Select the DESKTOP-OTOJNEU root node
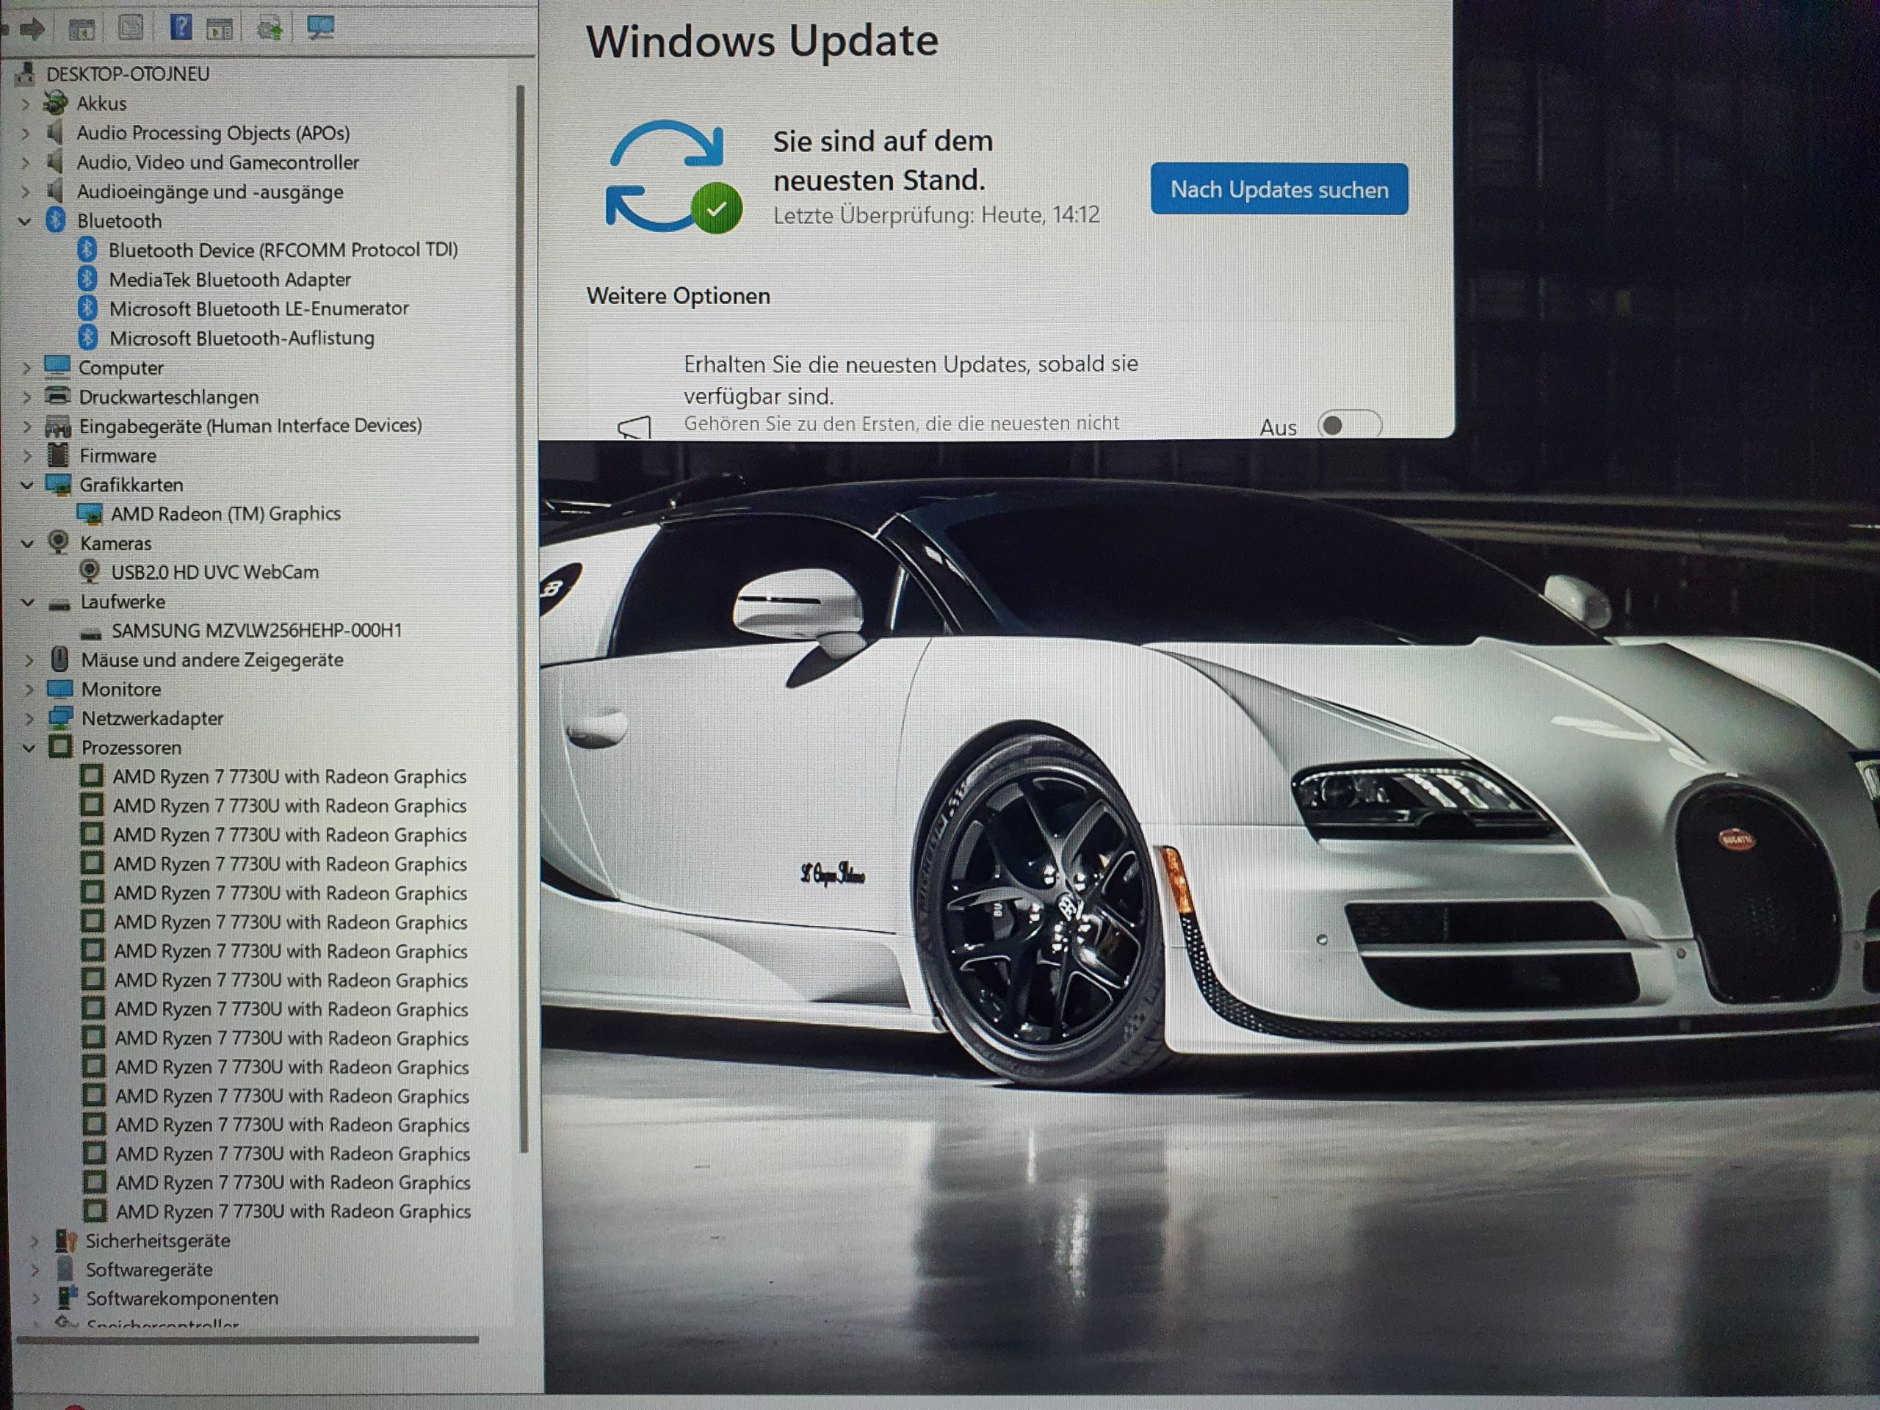Image resolution: width=1880 pixels, height=1410 pixels. [x=128, y=74]
